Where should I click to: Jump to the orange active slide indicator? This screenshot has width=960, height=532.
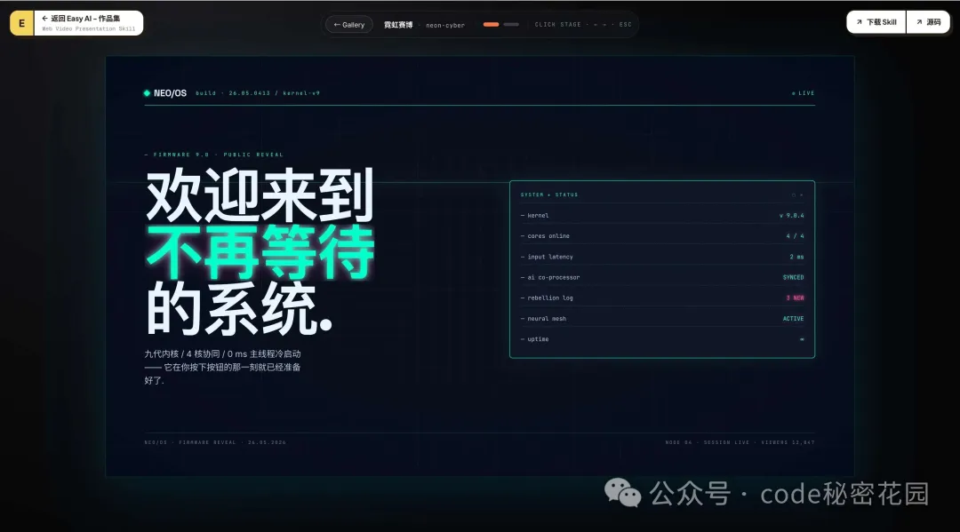point(491,25)
